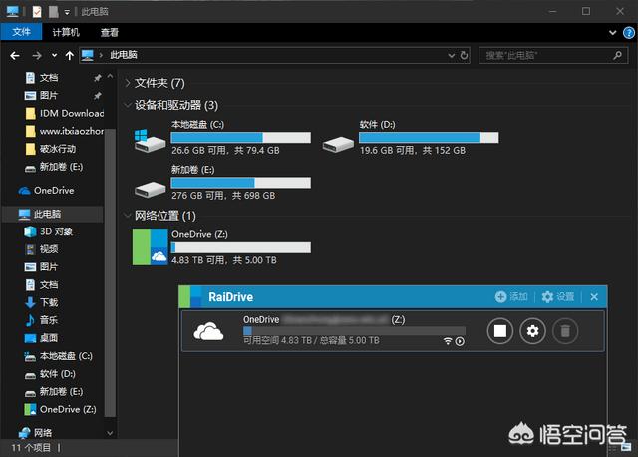Click the title bar new folder icon
Image resolution: width=638 pixels, height=457 pixels.
click(53, 11)
